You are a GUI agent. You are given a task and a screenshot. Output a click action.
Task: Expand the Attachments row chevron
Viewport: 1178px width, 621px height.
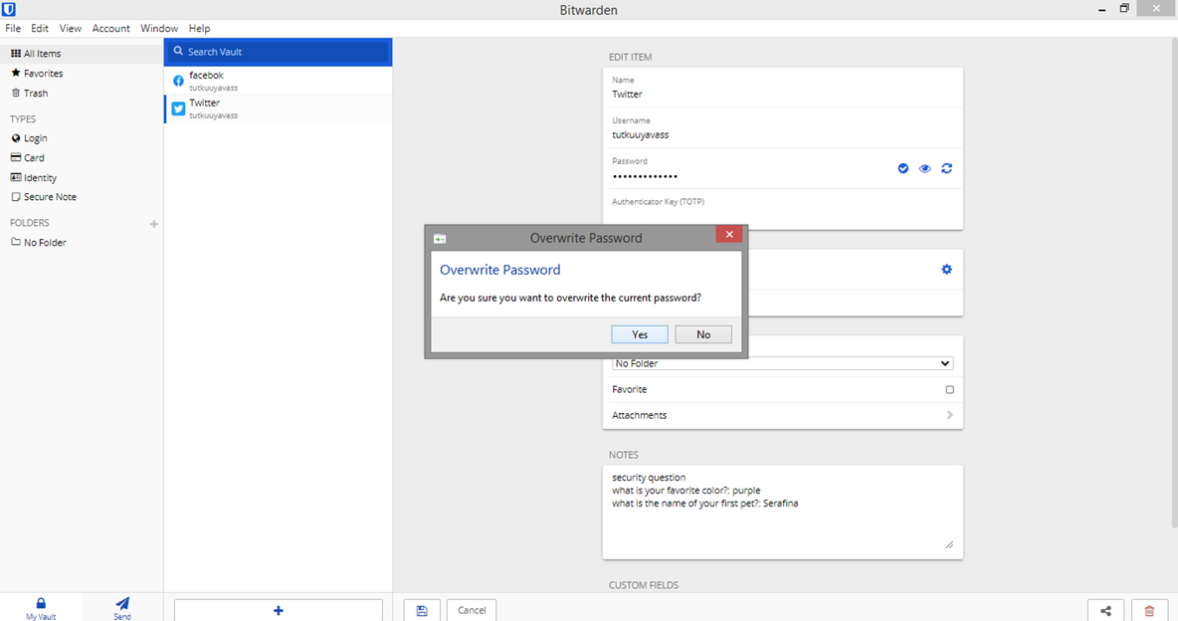pyautogui.click(x=949, y=415)
